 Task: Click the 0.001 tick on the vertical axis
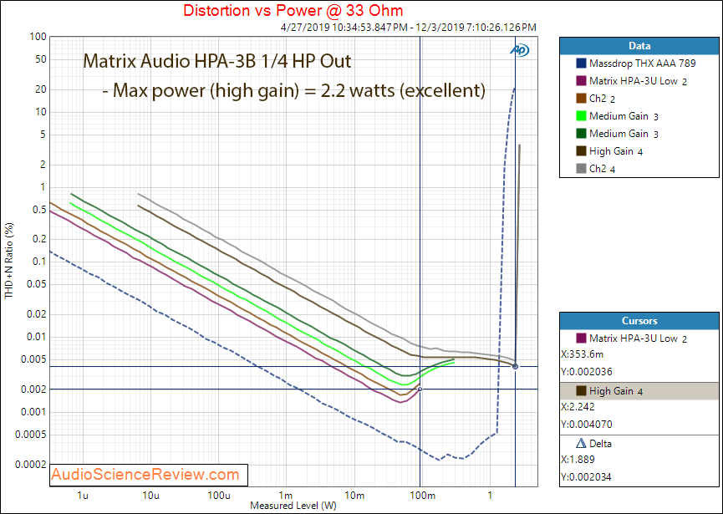pos(33,412)
